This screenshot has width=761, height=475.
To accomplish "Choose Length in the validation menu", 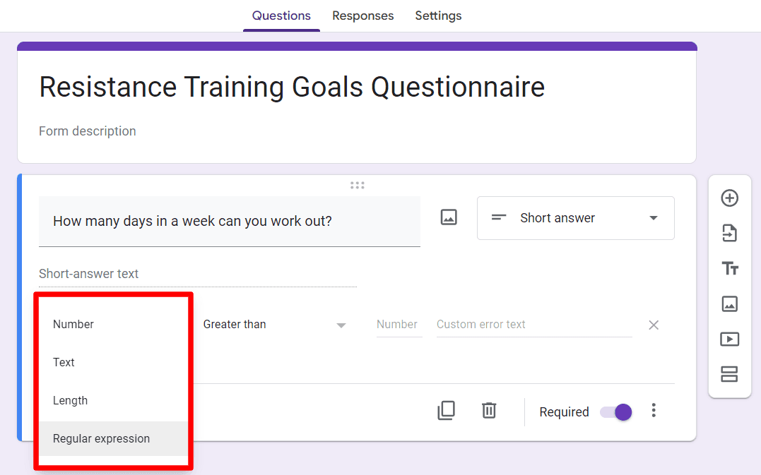I will (113, 400).
